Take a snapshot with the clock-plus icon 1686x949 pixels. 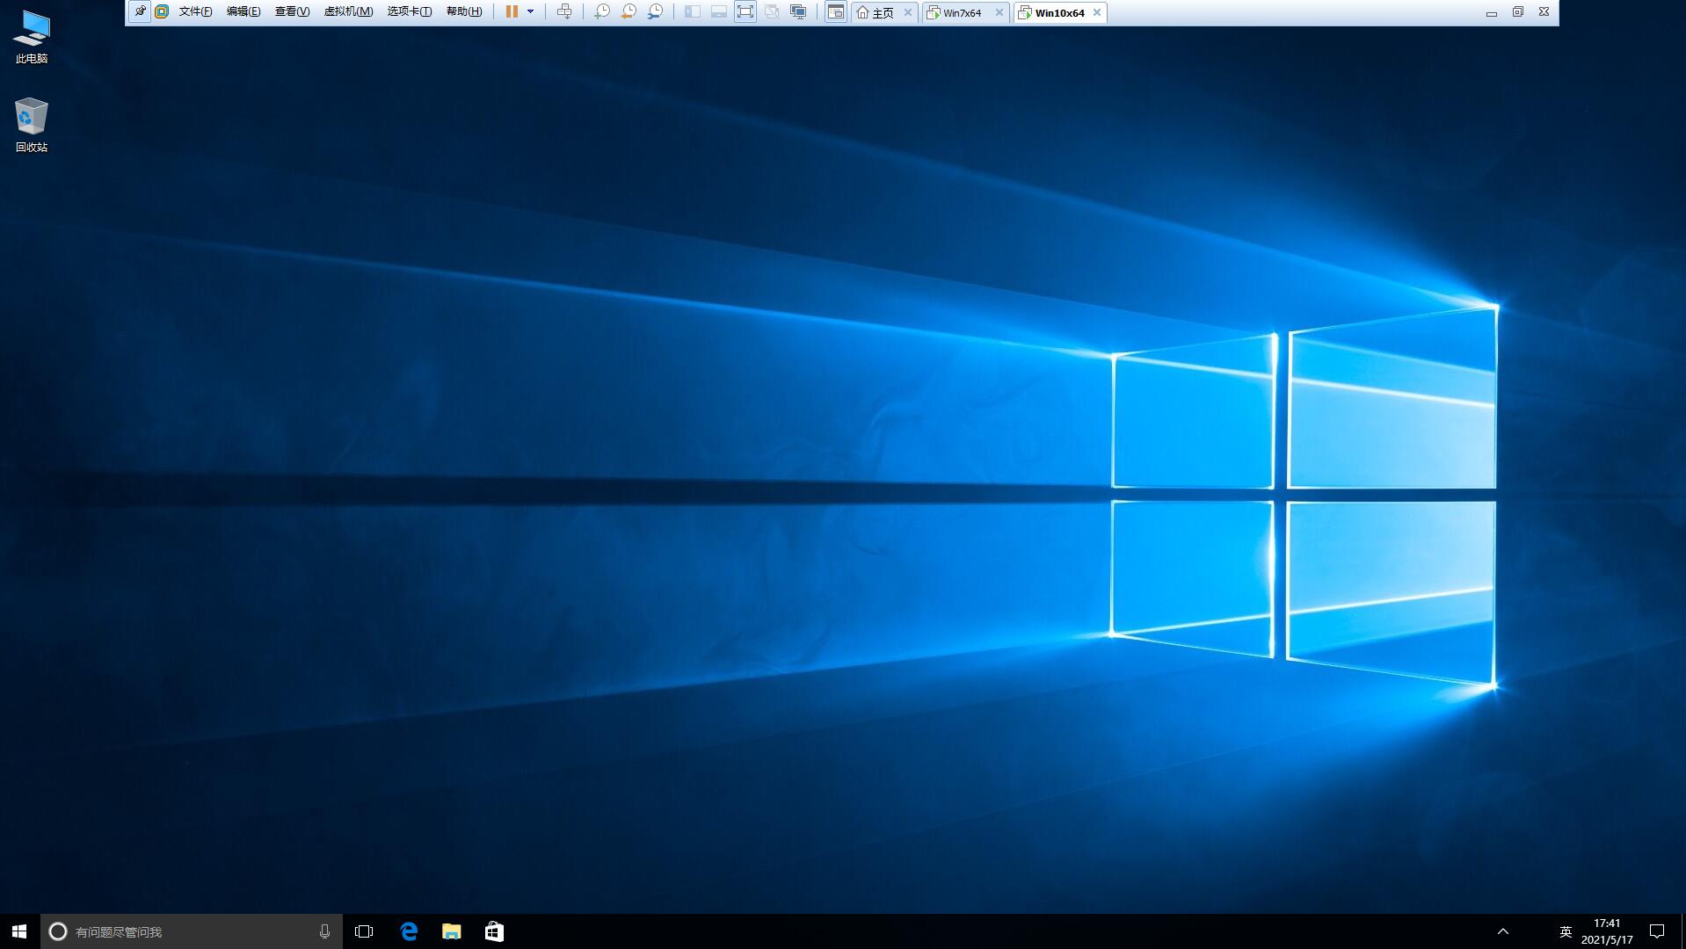pyautogui.click(x=602, y=11)
